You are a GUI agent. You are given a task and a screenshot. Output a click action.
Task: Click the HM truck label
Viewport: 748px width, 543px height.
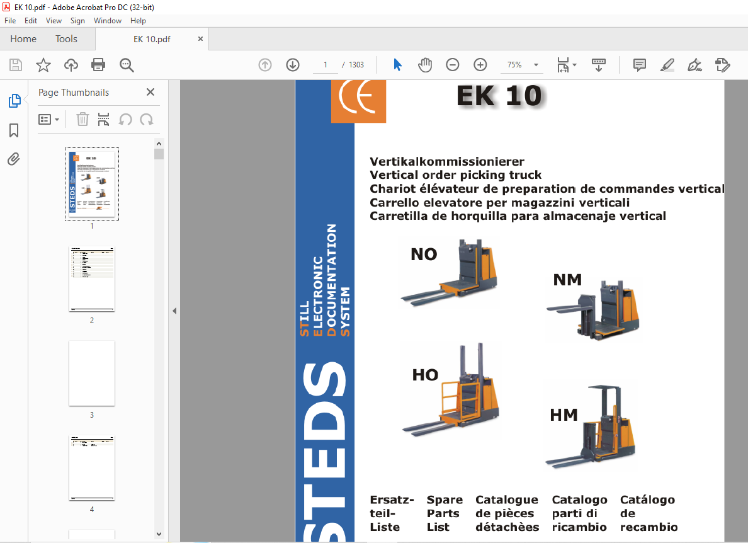(x=564, y=414)
